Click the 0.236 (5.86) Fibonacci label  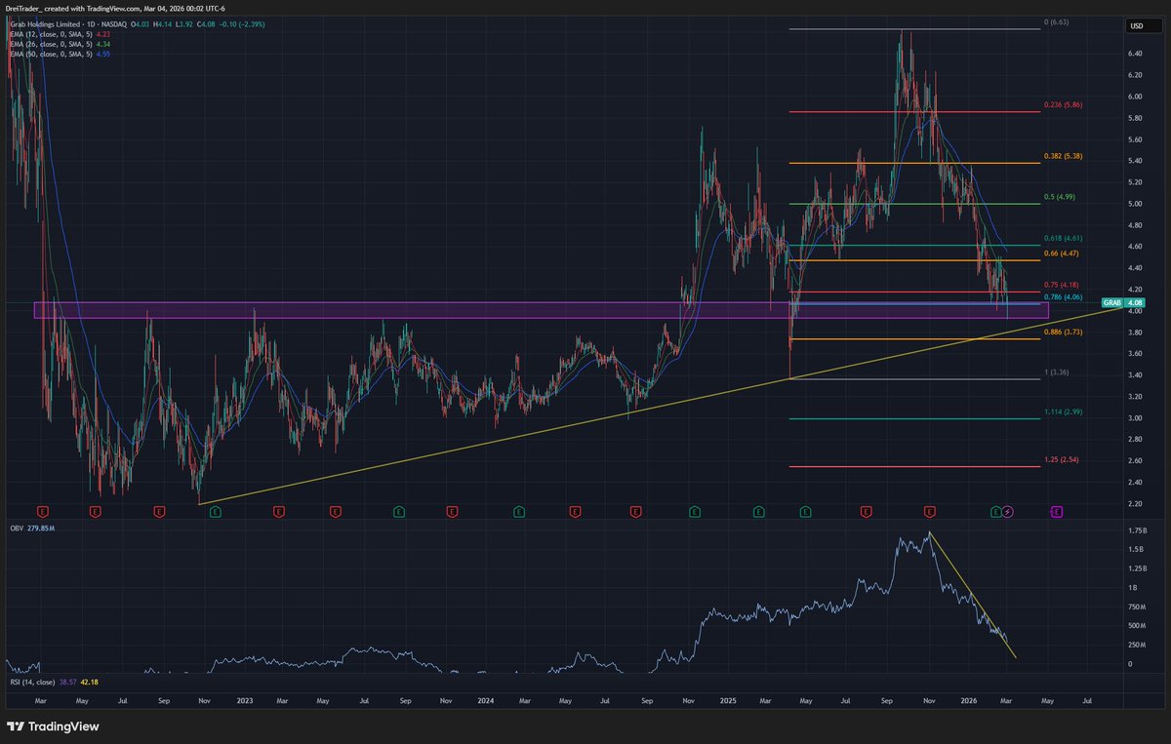(1065, 104)
